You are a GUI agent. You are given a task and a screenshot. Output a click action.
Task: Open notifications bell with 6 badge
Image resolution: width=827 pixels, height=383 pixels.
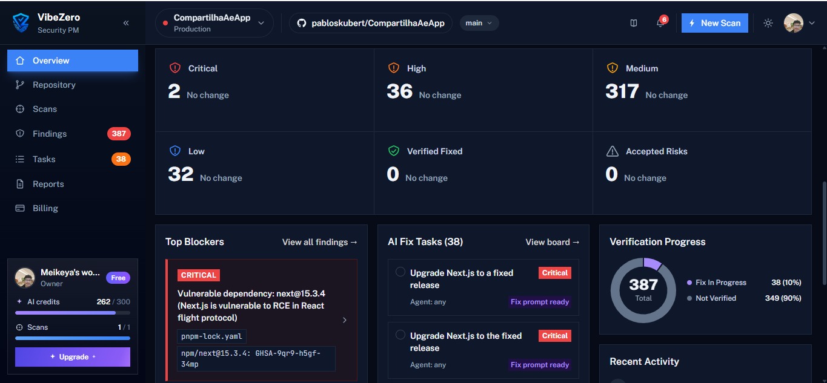[661, 22]
